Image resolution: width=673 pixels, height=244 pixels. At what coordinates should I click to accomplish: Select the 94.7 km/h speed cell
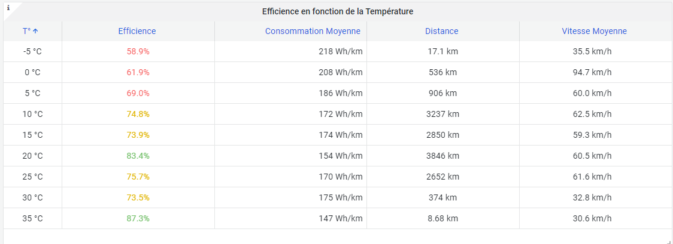click(x=592, y=72)
